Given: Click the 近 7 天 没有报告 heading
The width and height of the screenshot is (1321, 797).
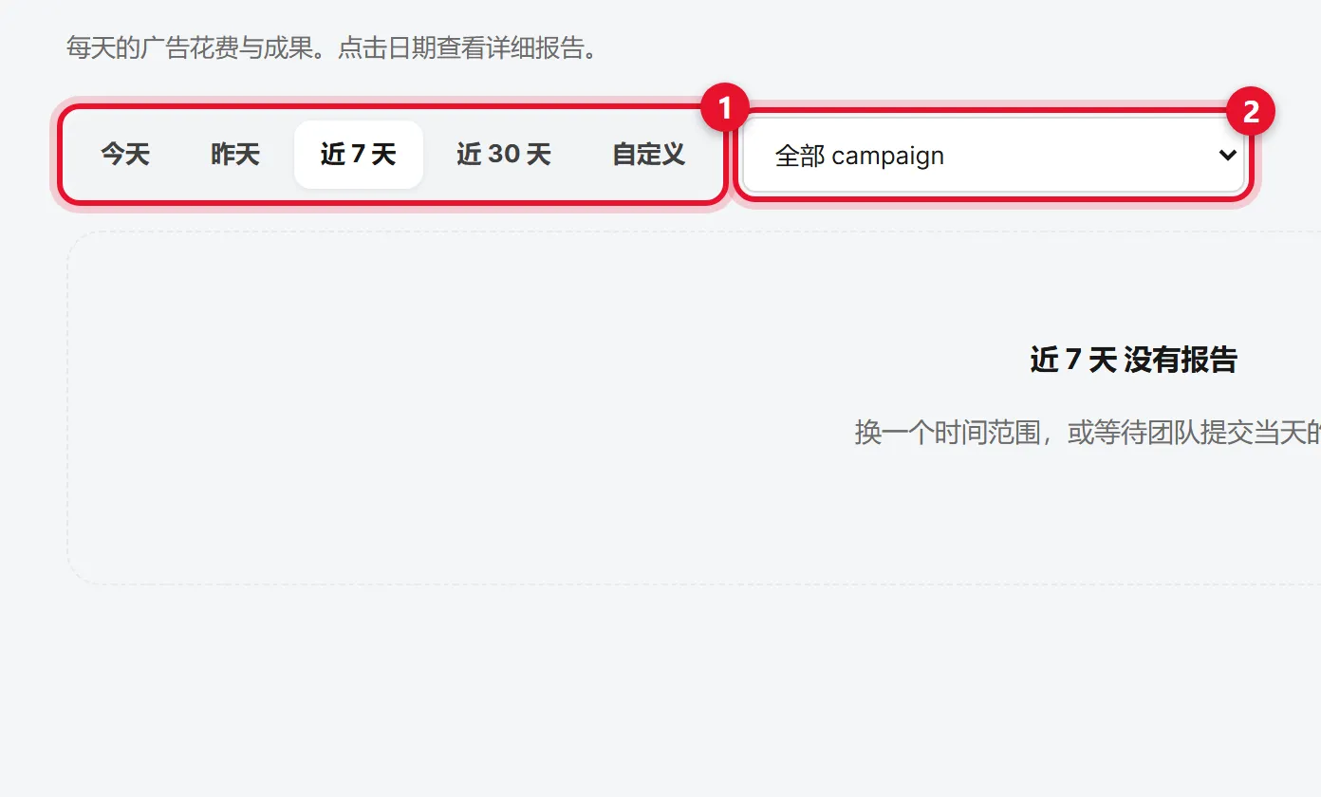Looking at the screenshot, I should (1133, 361).
